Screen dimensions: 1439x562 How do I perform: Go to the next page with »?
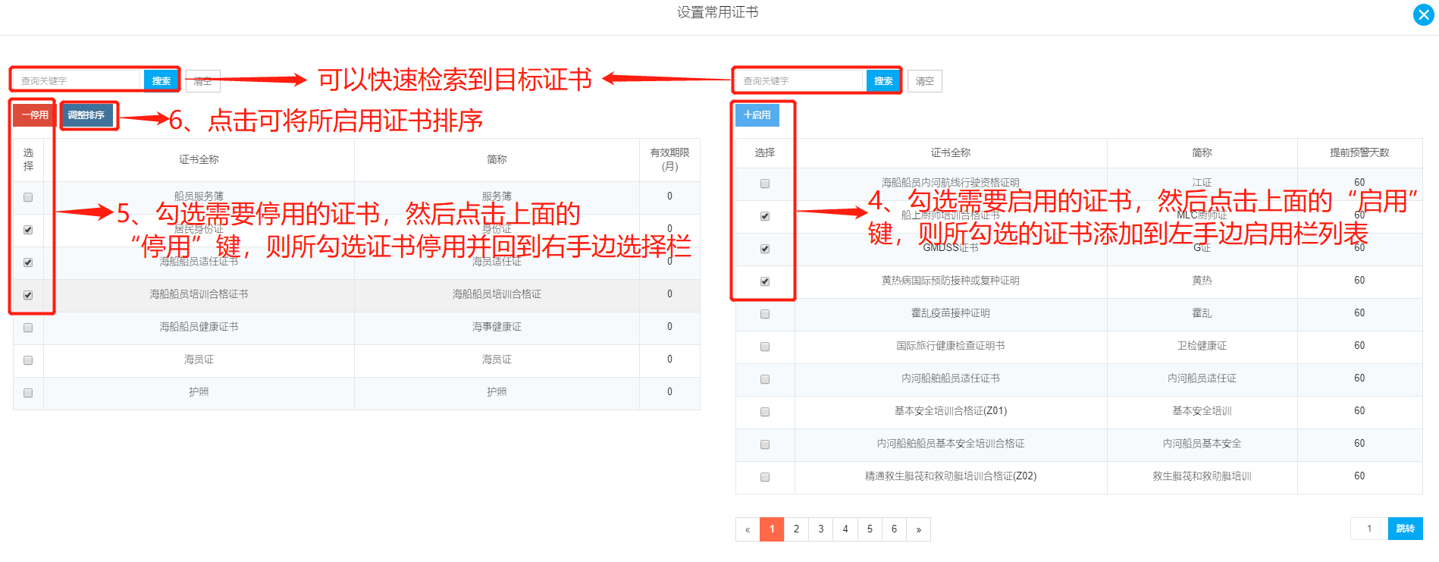click(x=918, y=529)
